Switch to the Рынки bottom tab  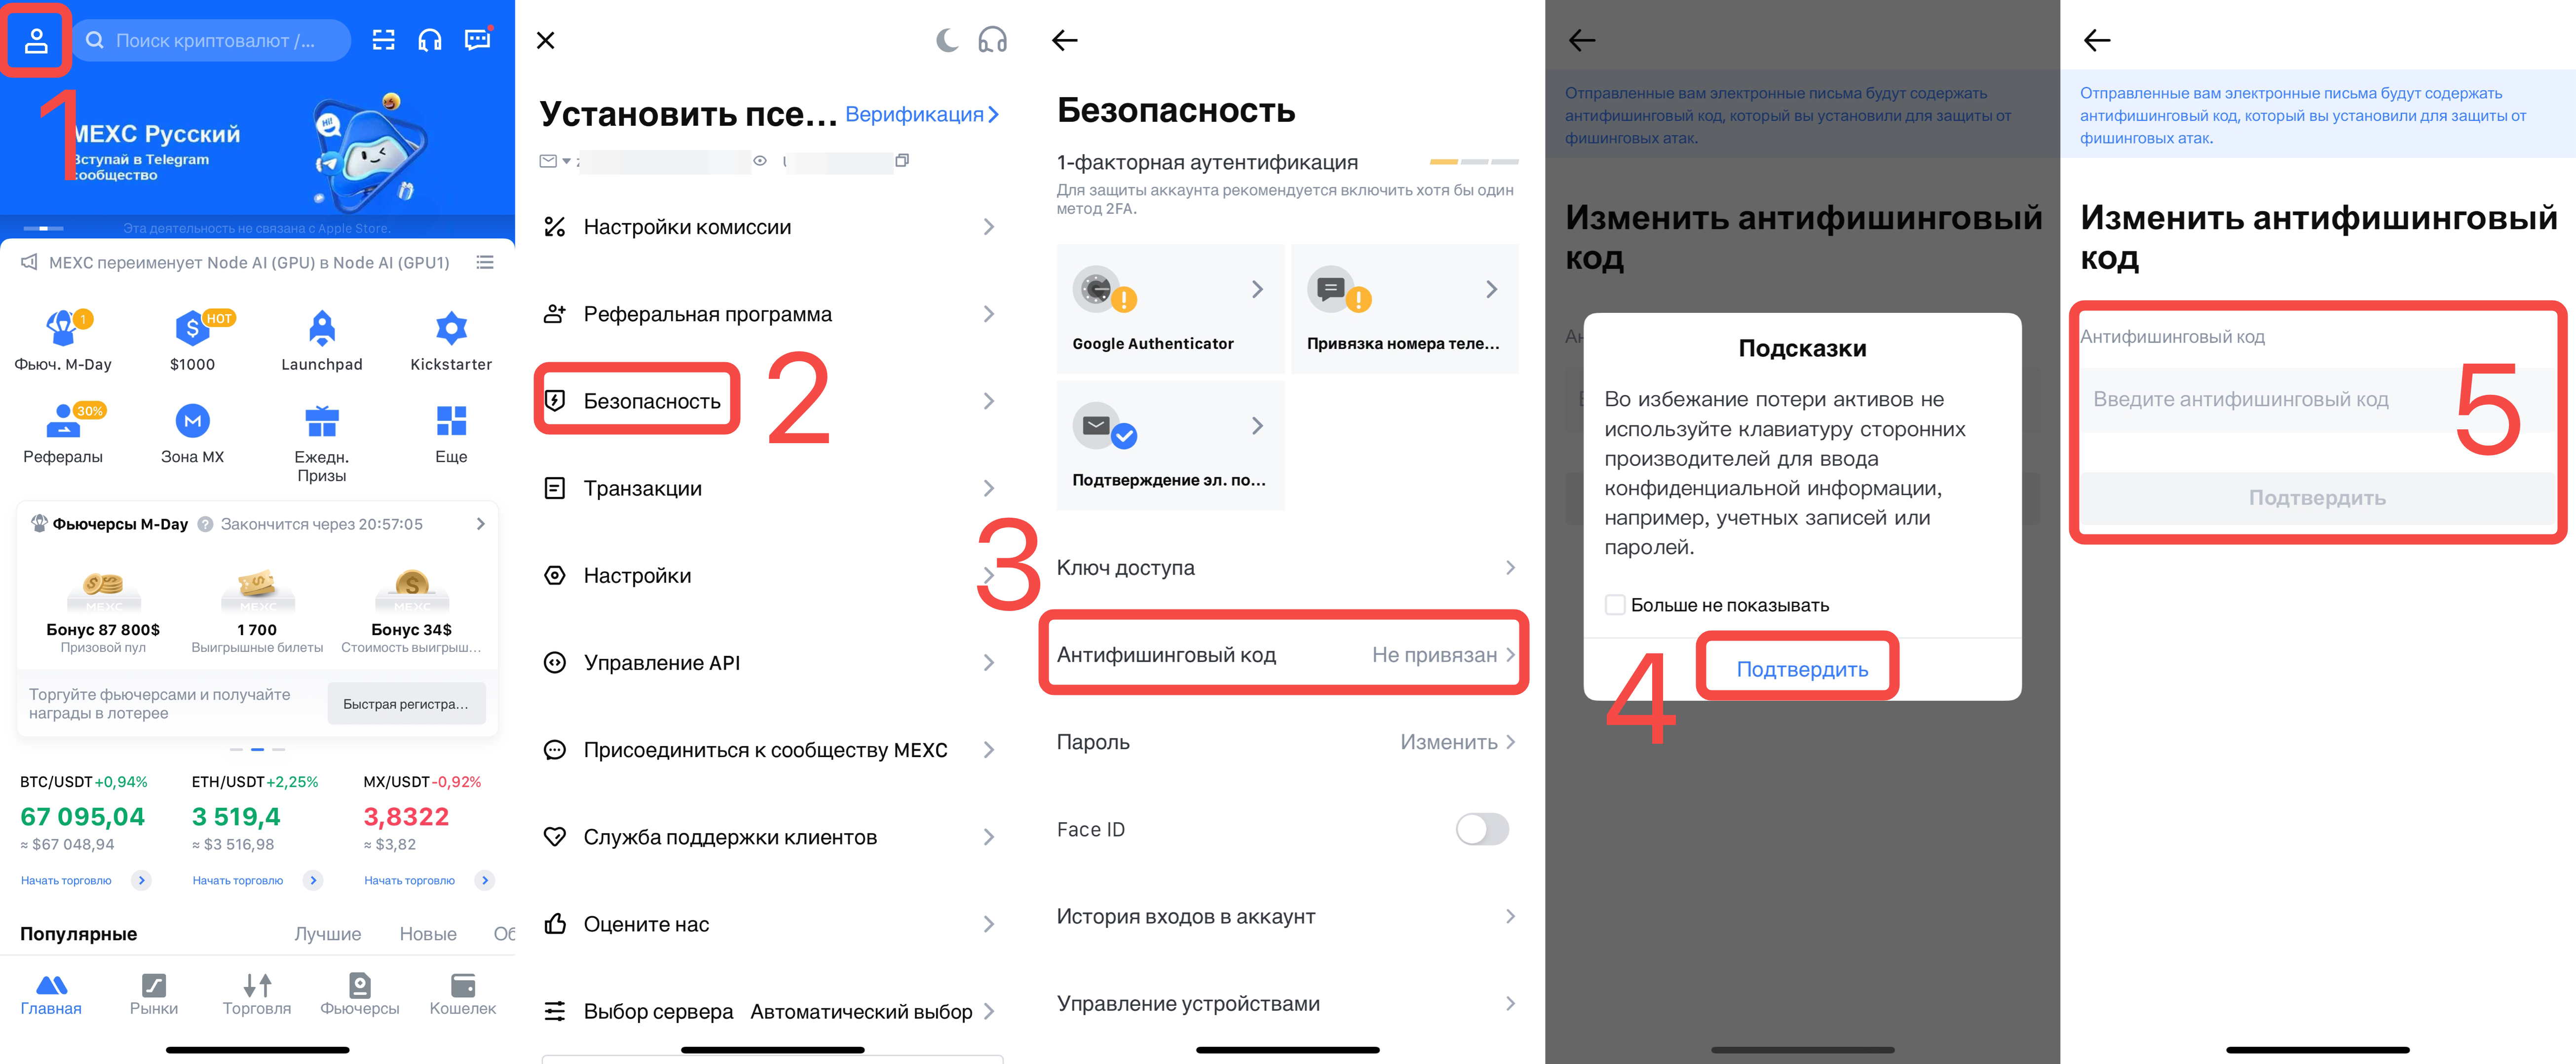tap(154, 994)
